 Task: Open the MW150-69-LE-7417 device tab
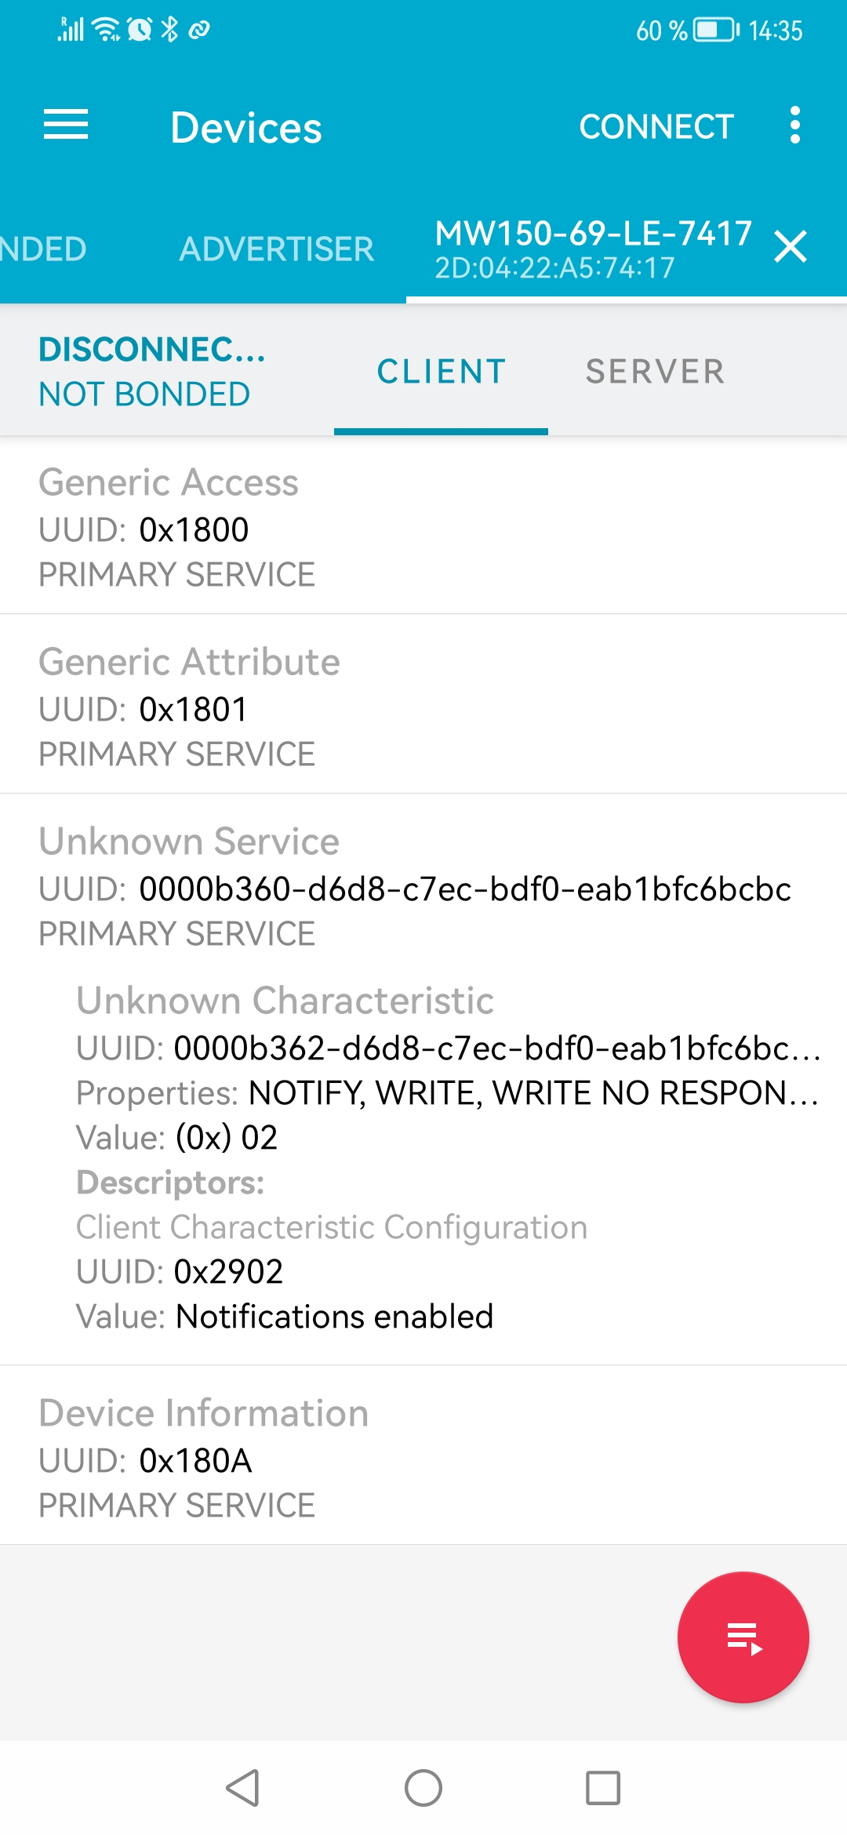[593, 249]
